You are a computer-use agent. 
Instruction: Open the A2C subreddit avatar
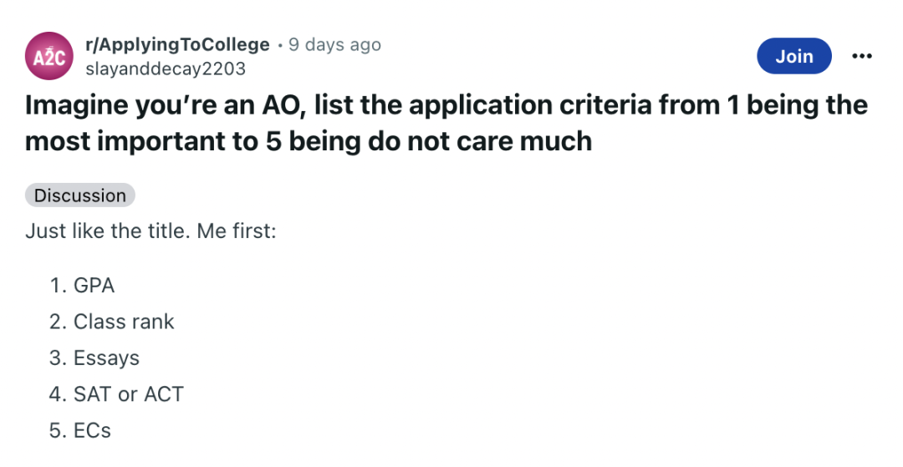click(x=49, y=56)
